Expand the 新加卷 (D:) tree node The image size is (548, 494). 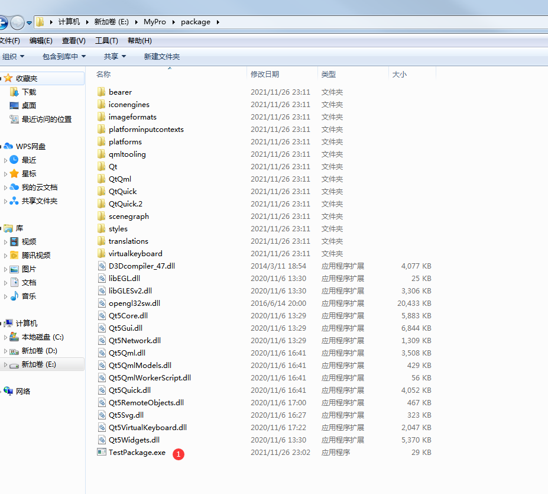(5, 351)
